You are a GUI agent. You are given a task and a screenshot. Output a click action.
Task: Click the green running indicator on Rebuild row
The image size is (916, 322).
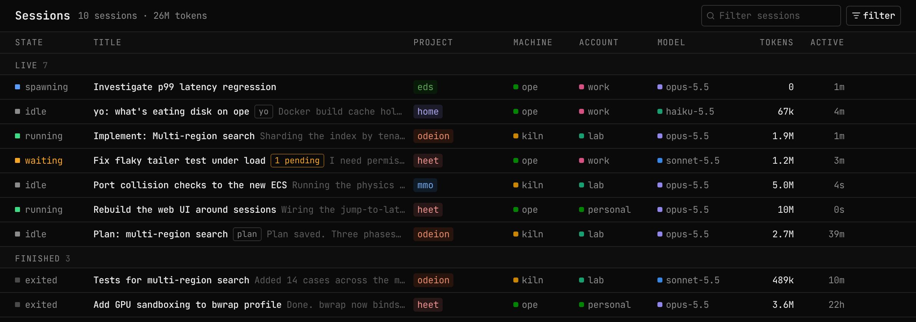pyautogui.click(x=17, y=210)
